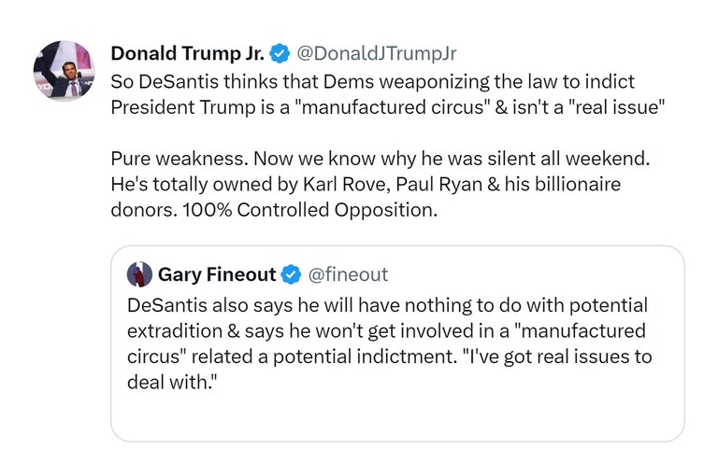The width and height of the screenshot is (718, 475).
Task: Open the @fineout handle link
Action: click(347, 274)
